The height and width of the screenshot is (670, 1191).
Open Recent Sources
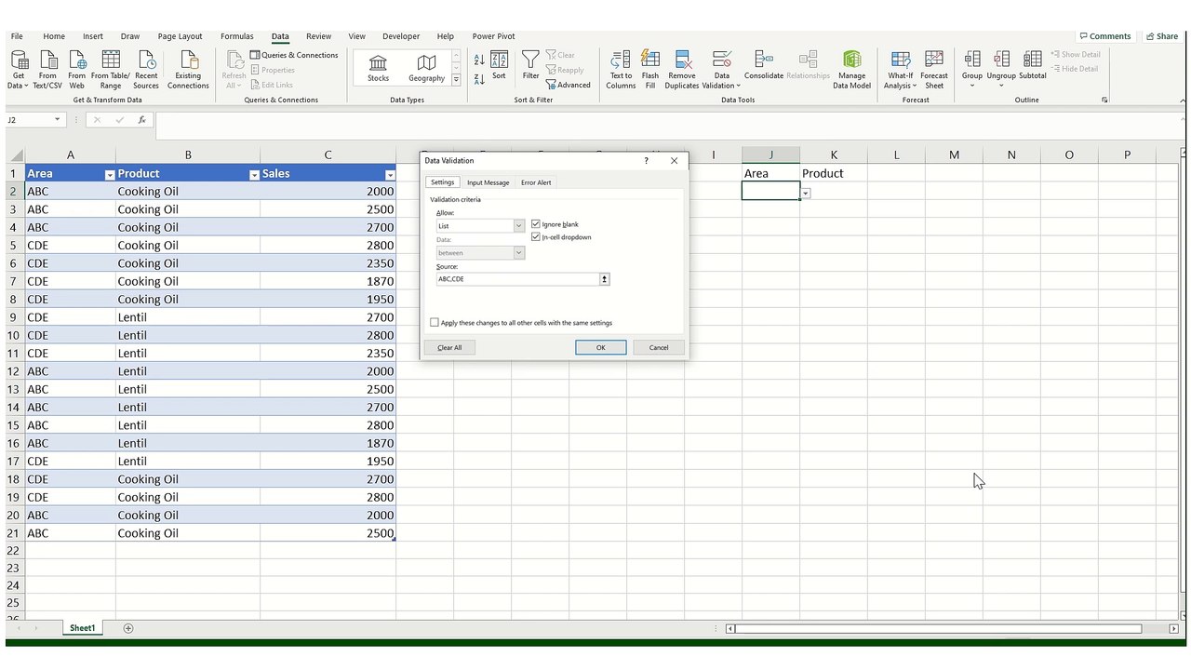point(146,70)
